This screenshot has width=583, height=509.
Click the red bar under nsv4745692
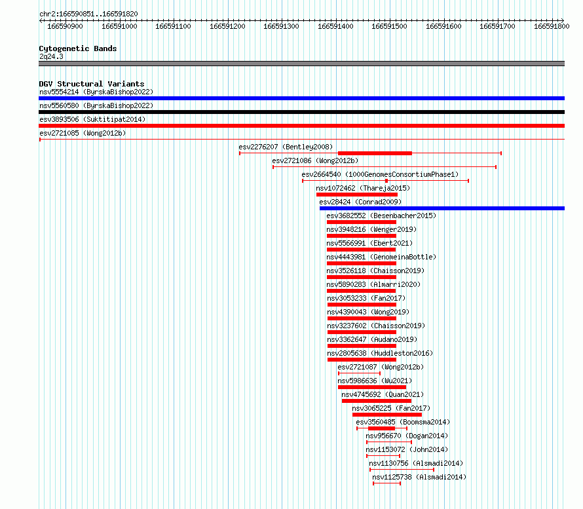click(376, 401)
